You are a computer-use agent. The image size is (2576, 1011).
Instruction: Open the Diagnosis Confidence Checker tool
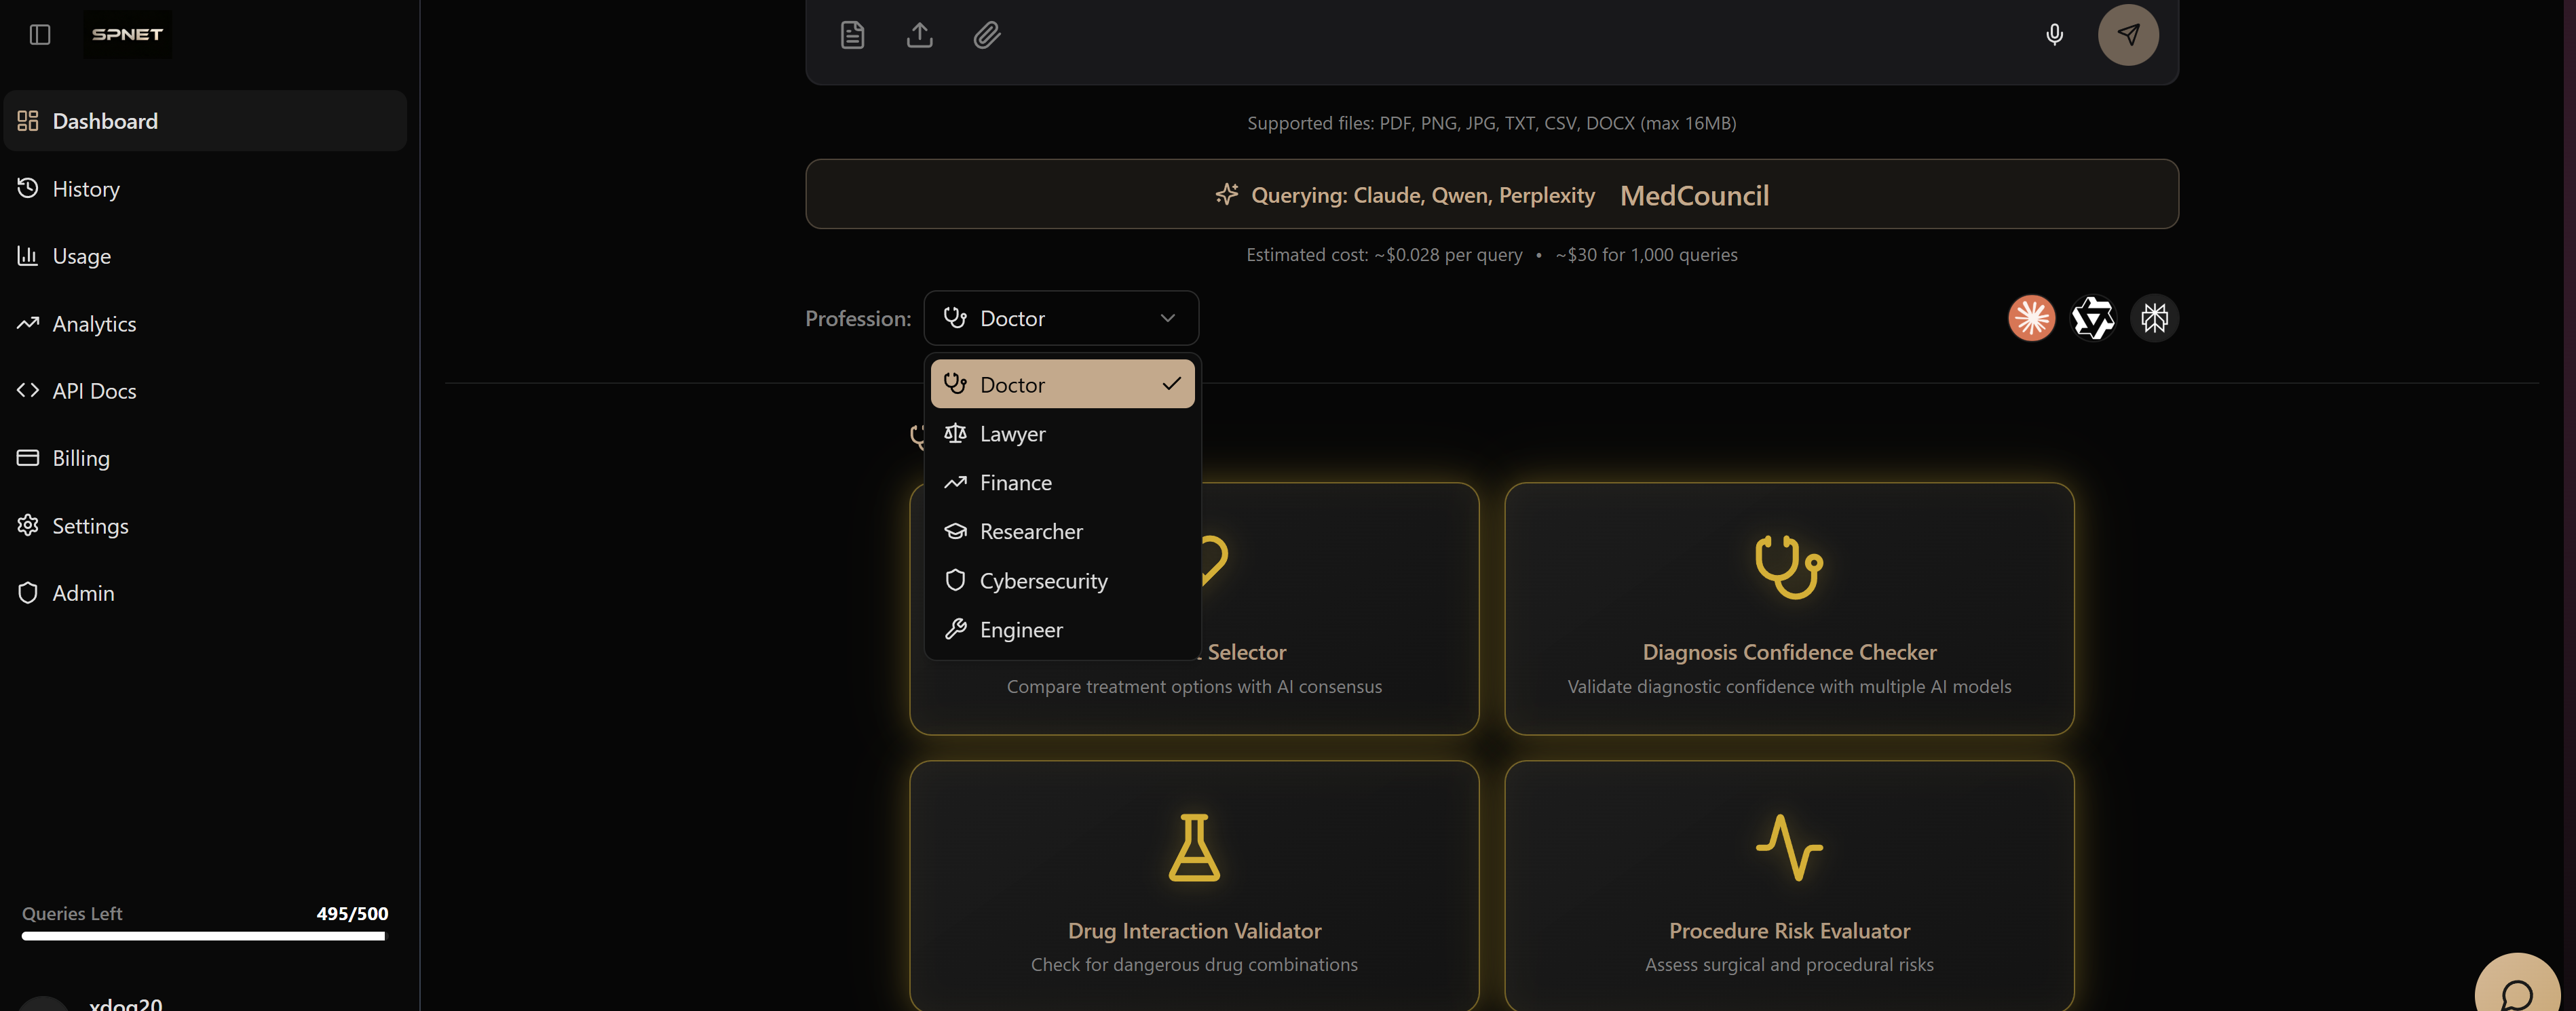(x=1789, y=610)
